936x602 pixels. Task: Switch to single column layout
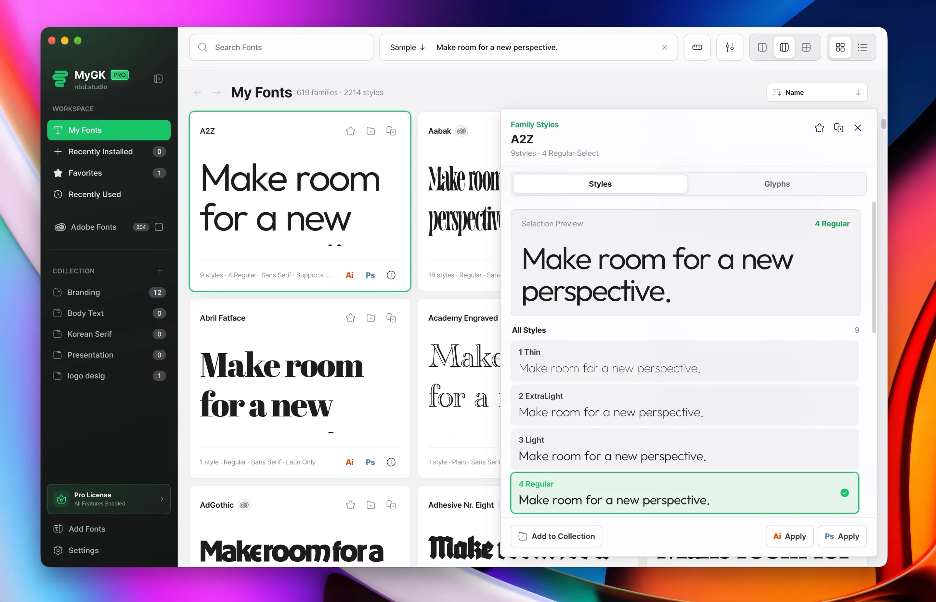(x=762, y=47)
